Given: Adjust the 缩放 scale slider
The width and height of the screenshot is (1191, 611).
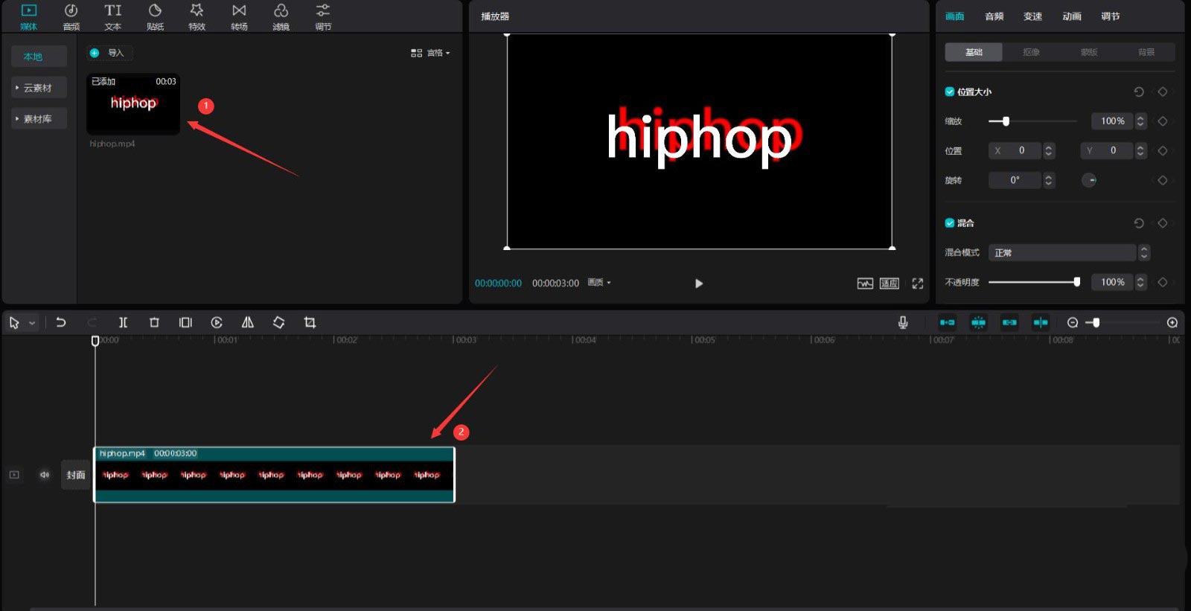Looking at the screenshot, I should pyautogui.click(x=1032, y=121).
